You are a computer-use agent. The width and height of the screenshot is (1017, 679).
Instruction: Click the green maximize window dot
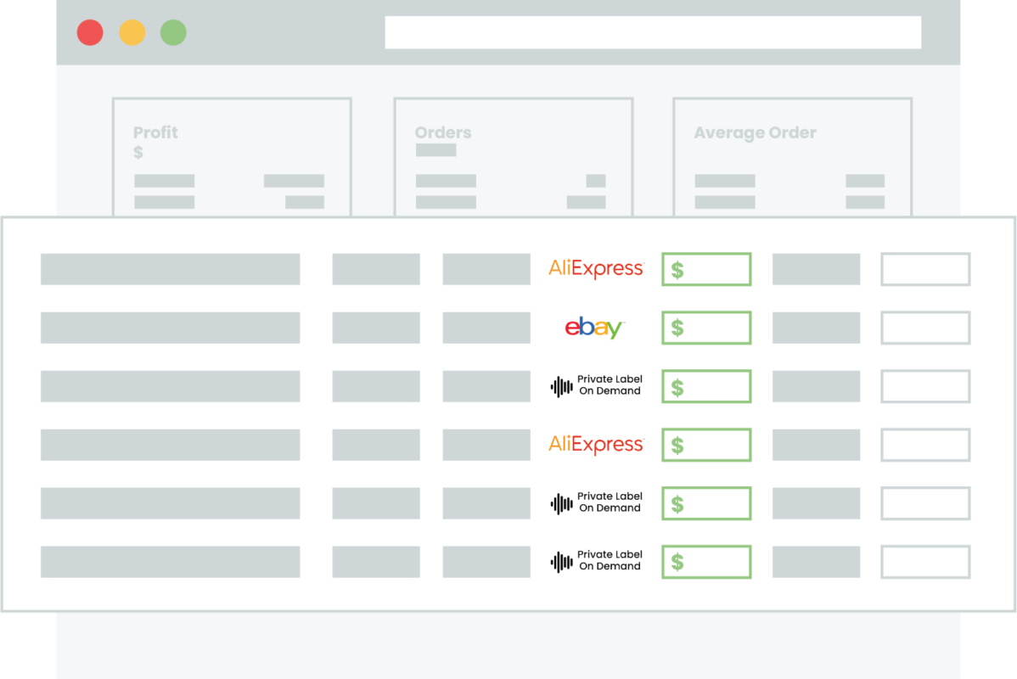tap(173, 32)
